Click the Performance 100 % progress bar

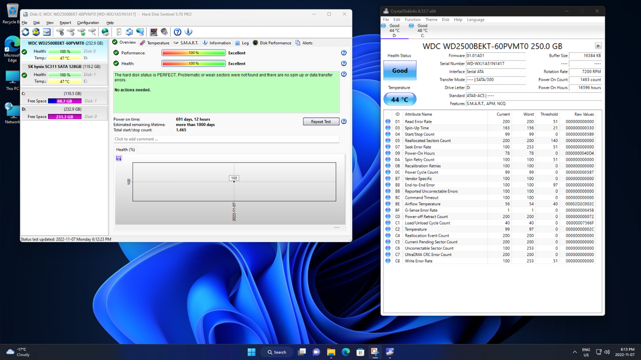[x=193, y=53]
